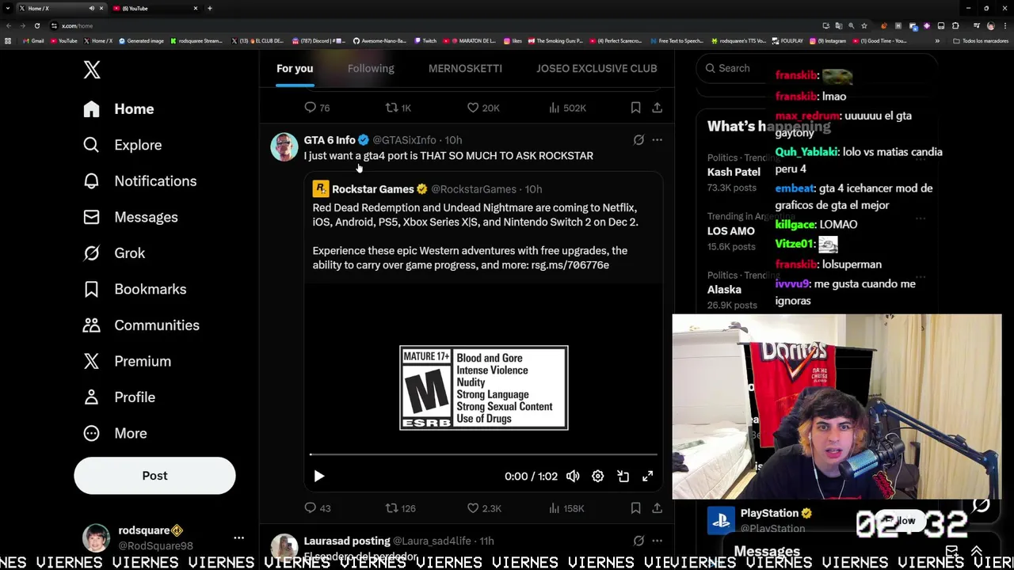Open Bookmarks in the sidebar

tap(135, 289)
